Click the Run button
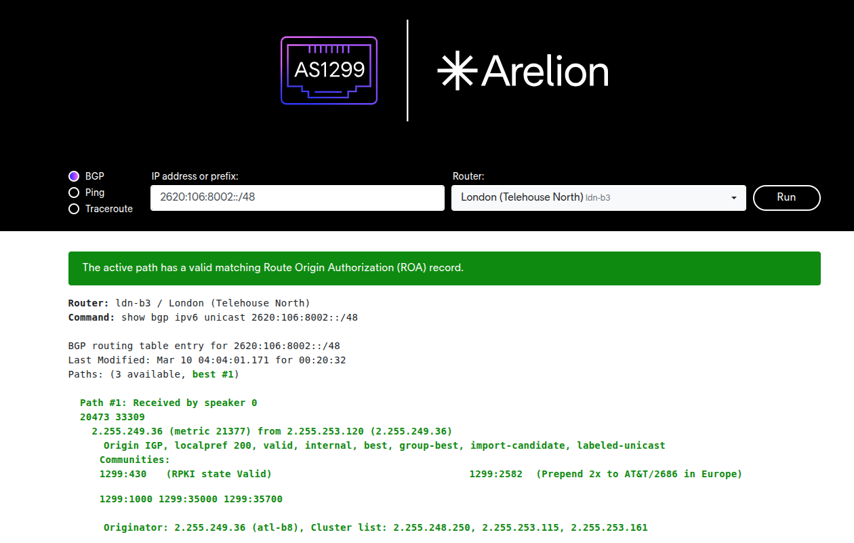 tap(786, 197)
